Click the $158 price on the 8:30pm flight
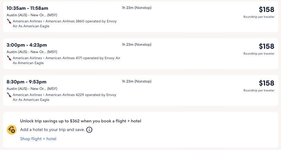The width and height of the screenshot is (281, 150). click(x=266, y=83)
